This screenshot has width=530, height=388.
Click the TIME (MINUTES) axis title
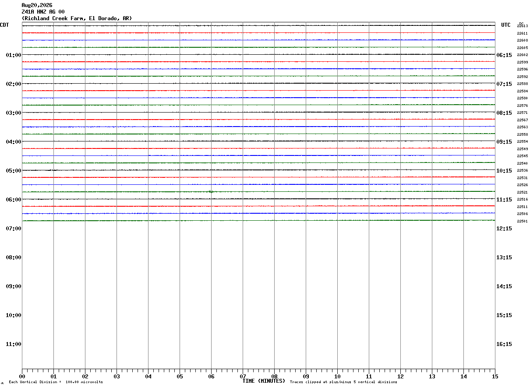pyautogui.click(x=264, y=381)
